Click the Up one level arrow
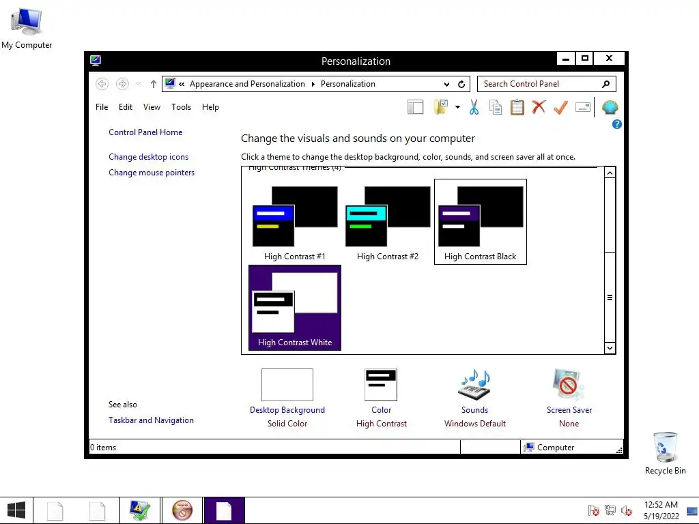The image size is (699, 524). pos(154,84)
